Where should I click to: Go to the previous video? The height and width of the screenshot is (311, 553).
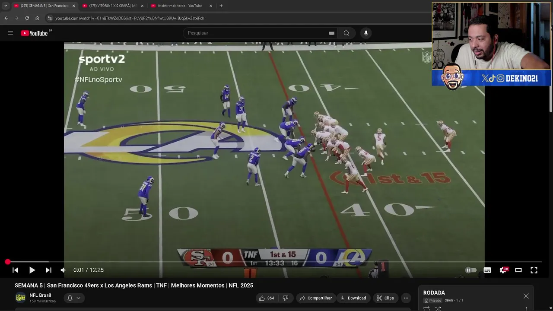pyautogui.click(x=15, y=270)
